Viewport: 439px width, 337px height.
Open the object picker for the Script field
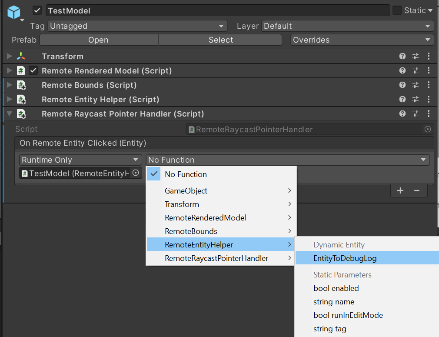[428, 129]
